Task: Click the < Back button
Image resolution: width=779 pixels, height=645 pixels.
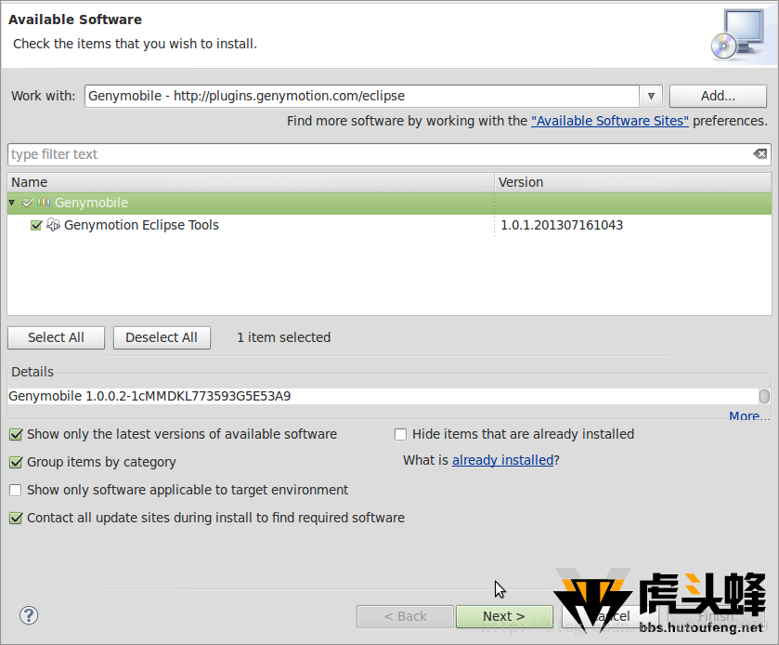Action: coord(405,616)
